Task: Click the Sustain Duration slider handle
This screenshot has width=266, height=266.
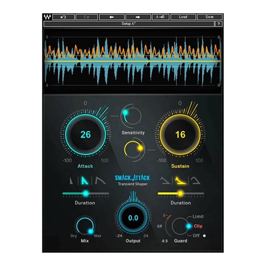Action: [181, 193]
